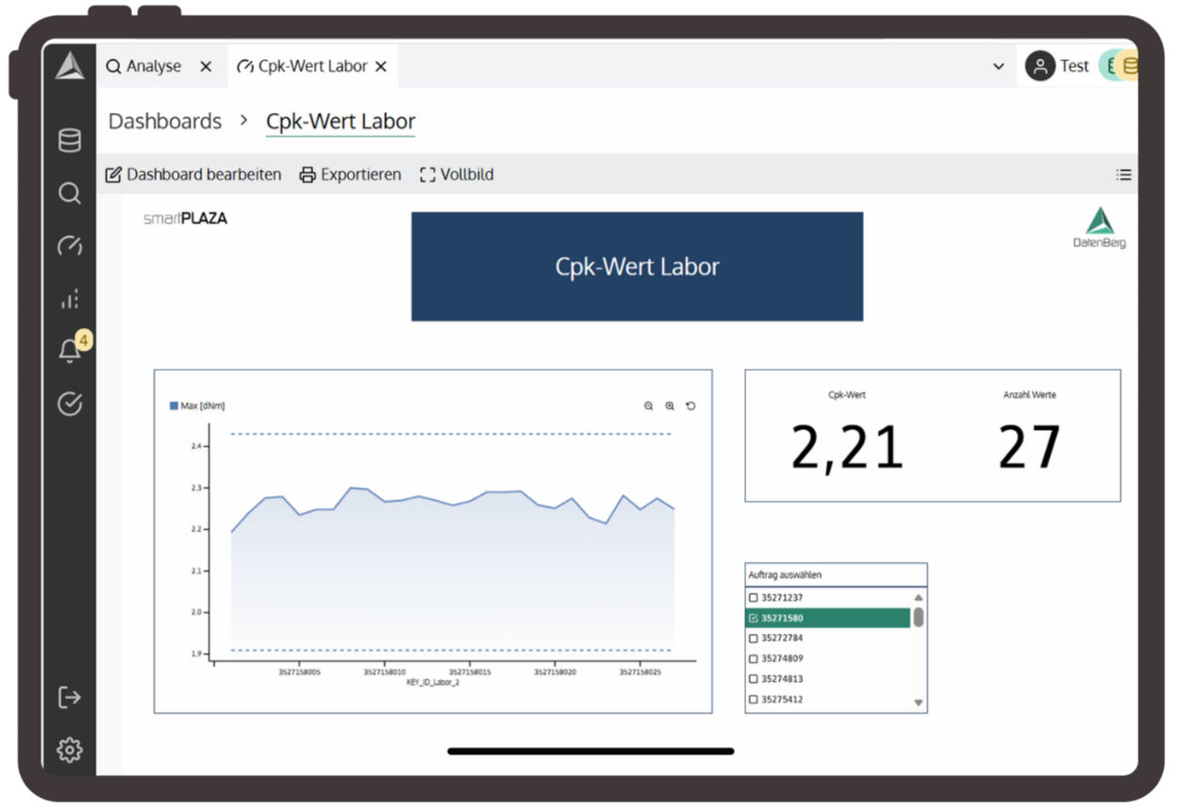Click the Cpk-Wert Labor title banner

point(637,267)
